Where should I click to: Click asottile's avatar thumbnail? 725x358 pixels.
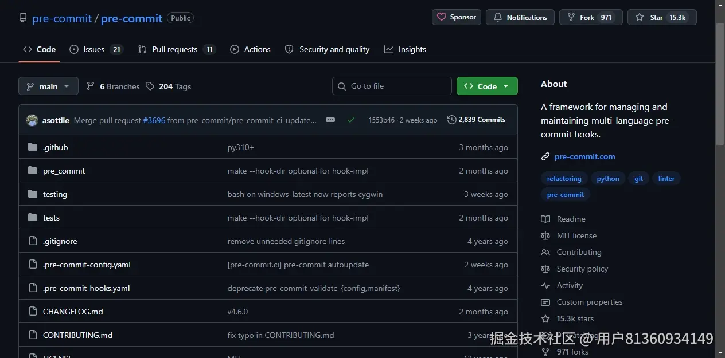pos(32,120)
